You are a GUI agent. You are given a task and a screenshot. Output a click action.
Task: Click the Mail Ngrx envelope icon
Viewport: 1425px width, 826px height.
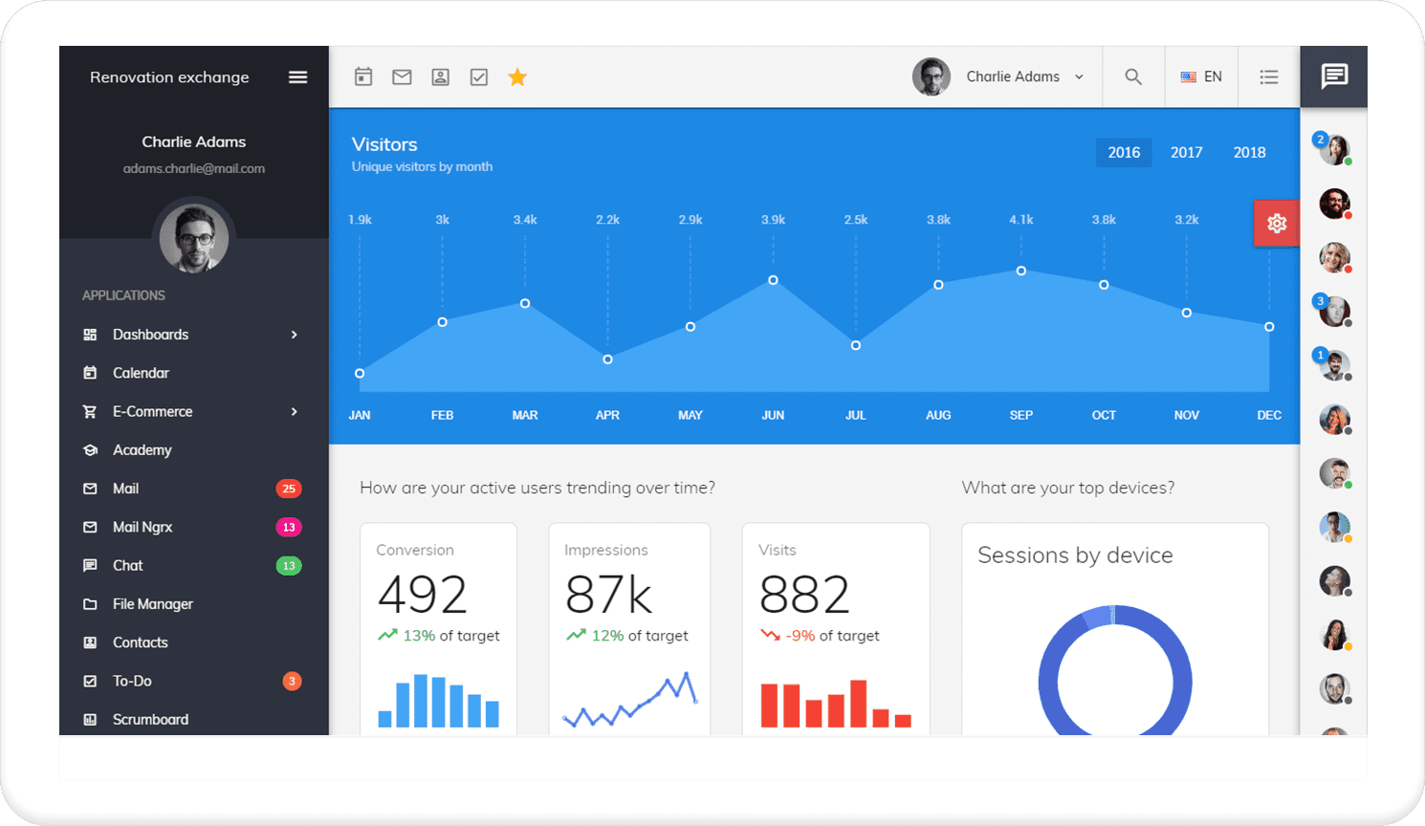(x=90, y=527)
